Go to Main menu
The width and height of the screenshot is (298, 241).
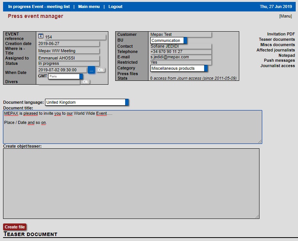[89, 6]
